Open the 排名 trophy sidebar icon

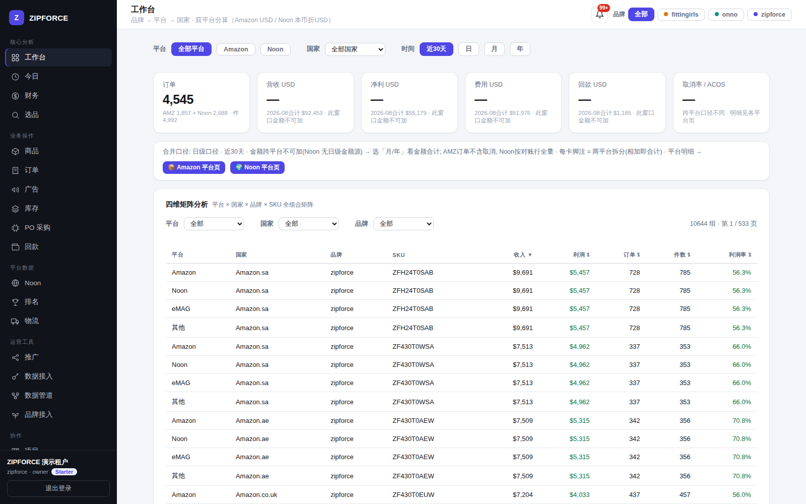[x=16, y=302]
